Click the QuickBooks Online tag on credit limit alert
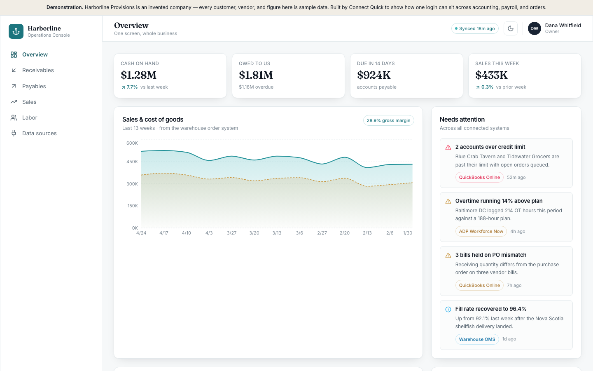This screenshot has width=593, height=371. [x=479, y=177]
